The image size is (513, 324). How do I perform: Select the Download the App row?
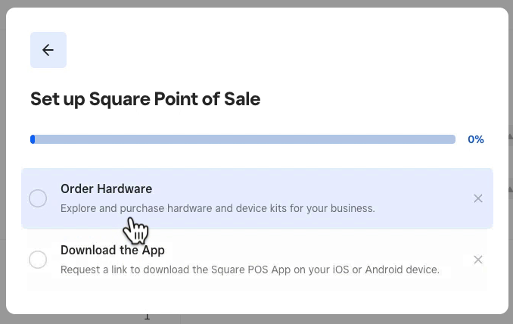click(257, 260)
